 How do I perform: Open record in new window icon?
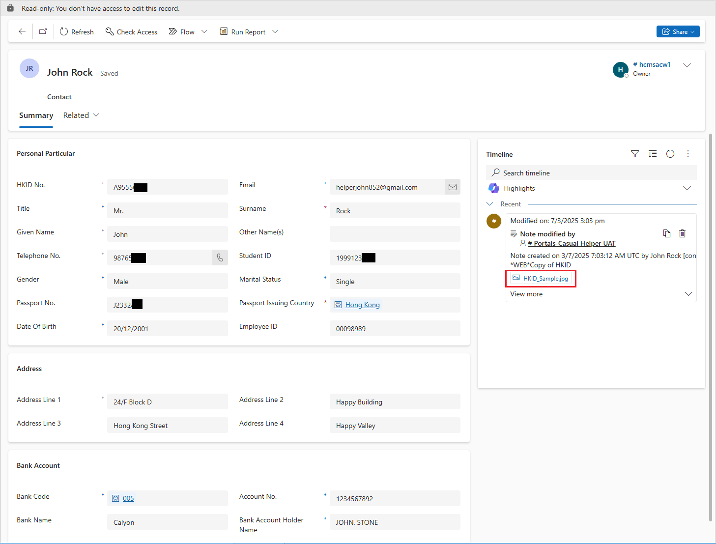[43, 31]
